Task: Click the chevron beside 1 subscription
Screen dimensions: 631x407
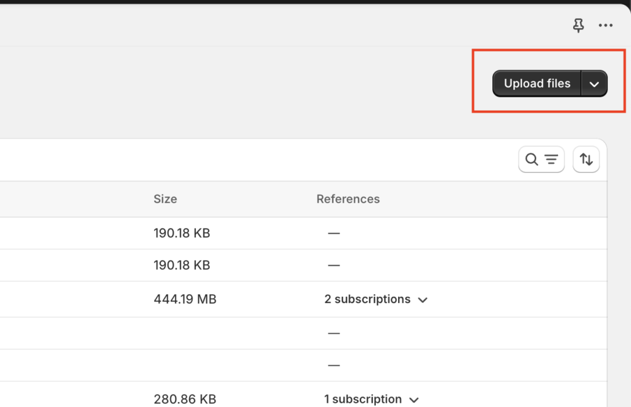Action: (414, 400)
